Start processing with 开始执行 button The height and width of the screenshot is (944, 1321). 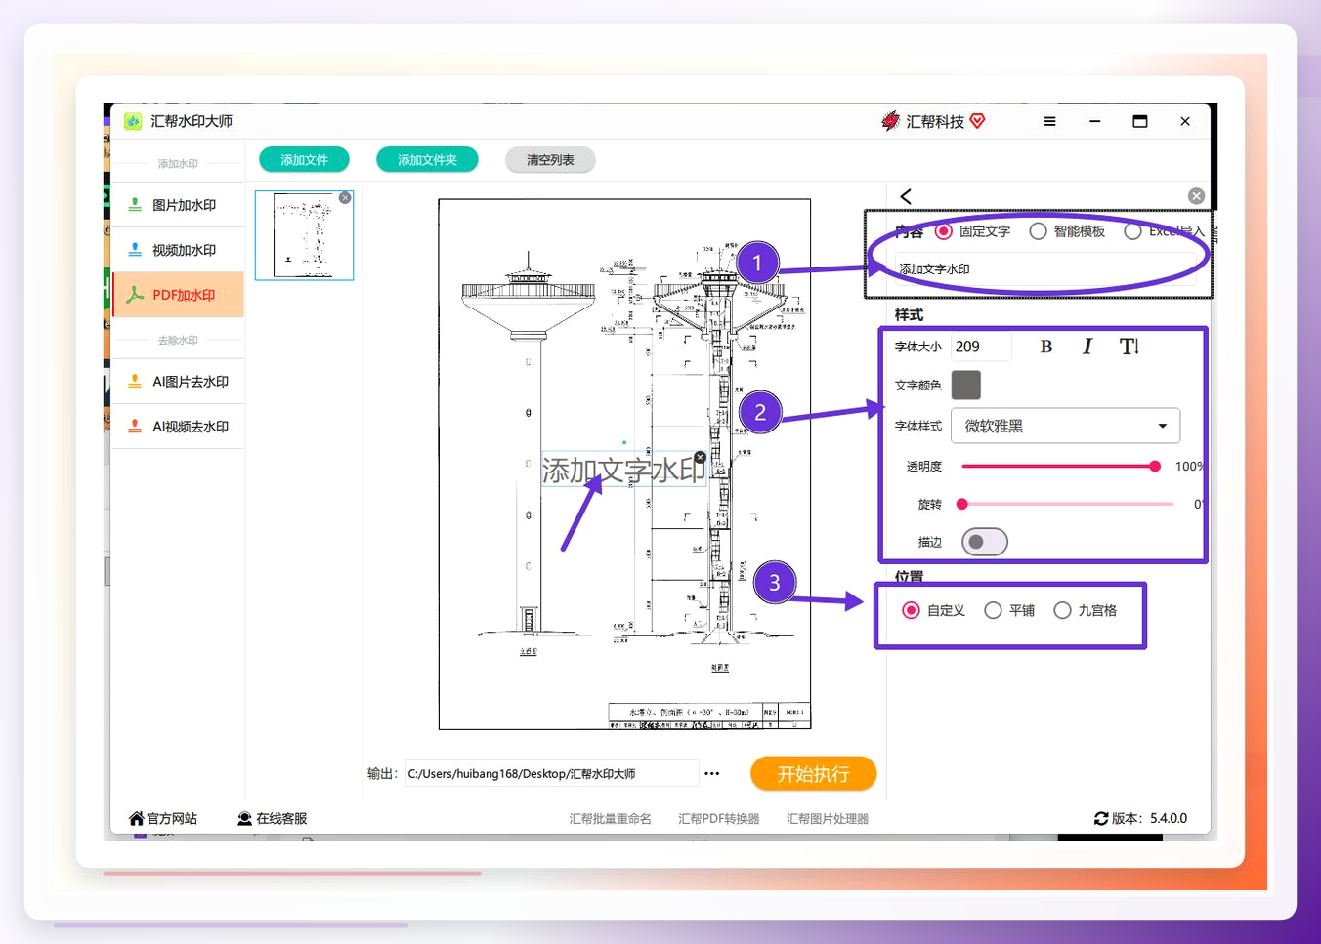pos(813,774)
